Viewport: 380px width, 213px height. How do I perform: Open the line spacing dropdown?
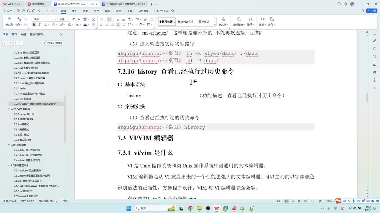click(x=133, y=25)
